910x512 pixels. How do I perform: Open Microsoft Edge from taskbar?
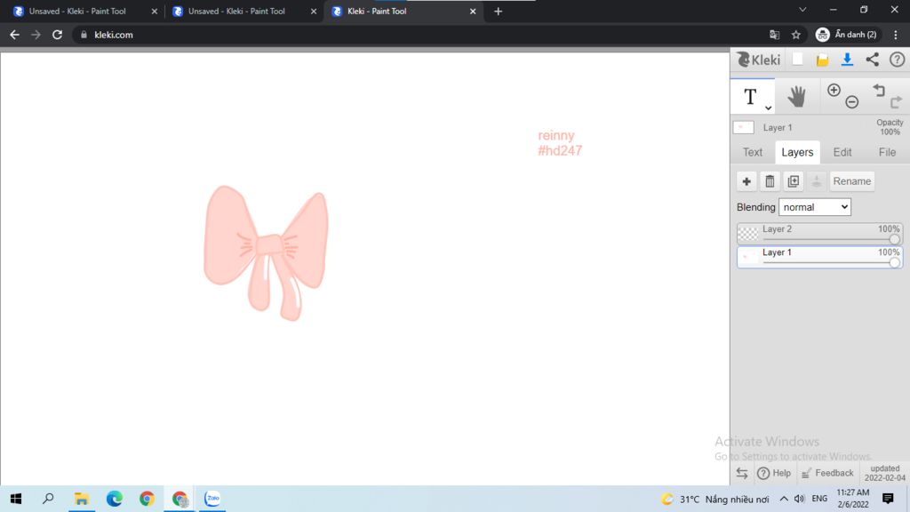pos(115,499)
